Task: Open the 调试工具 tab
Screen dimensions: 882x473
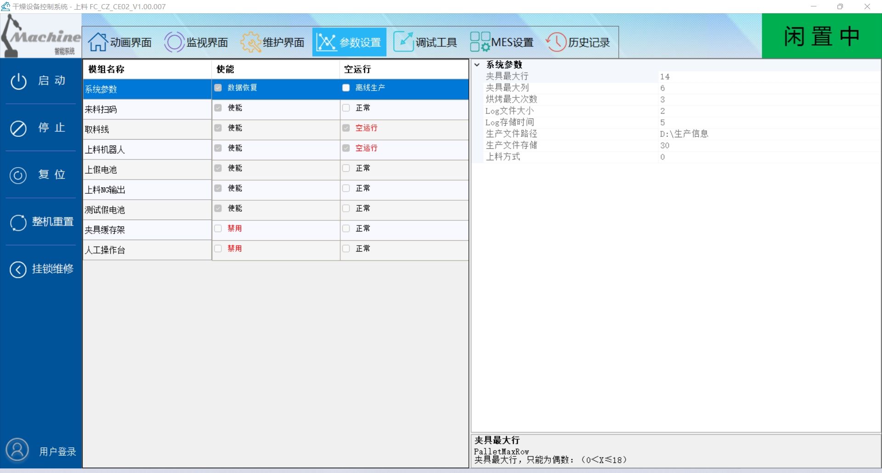Action: [425, 42]
